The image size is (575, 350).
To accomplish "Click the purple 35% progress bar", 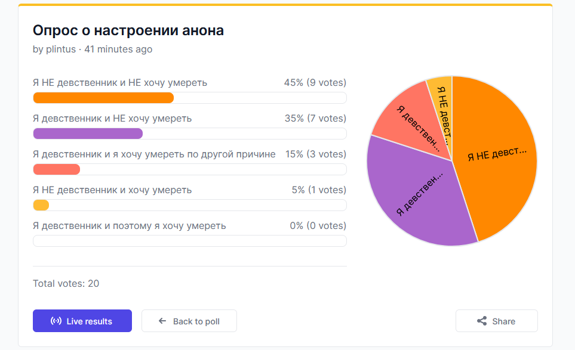I will coord(88,134).
